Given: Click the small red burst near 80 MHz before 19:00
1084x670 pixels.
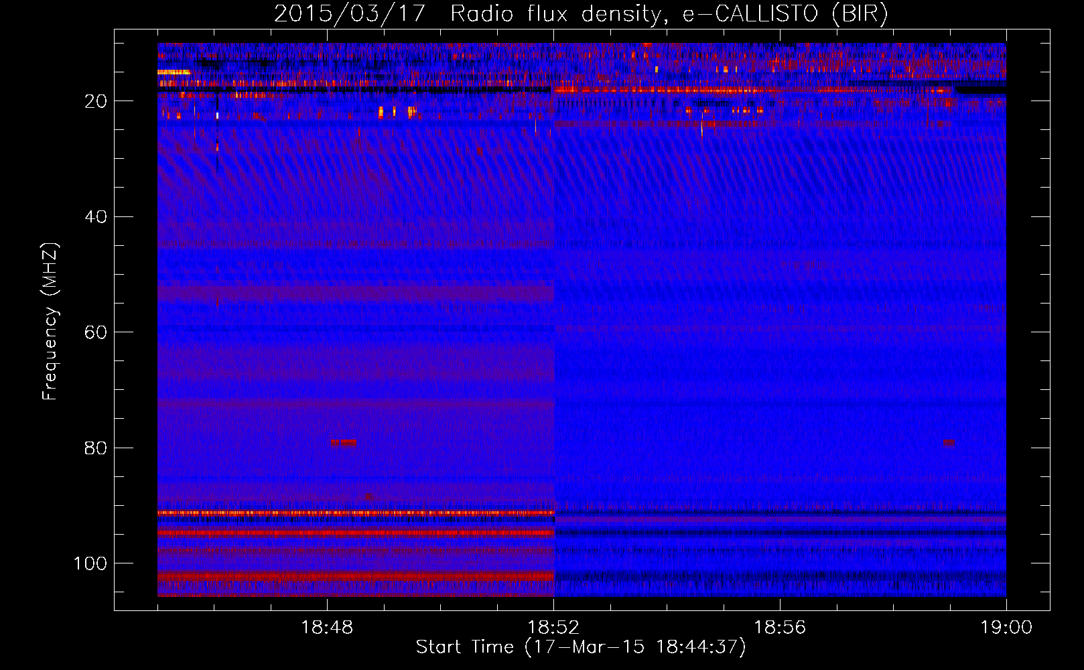Looking at the screenshot, I should coord(949,443).
